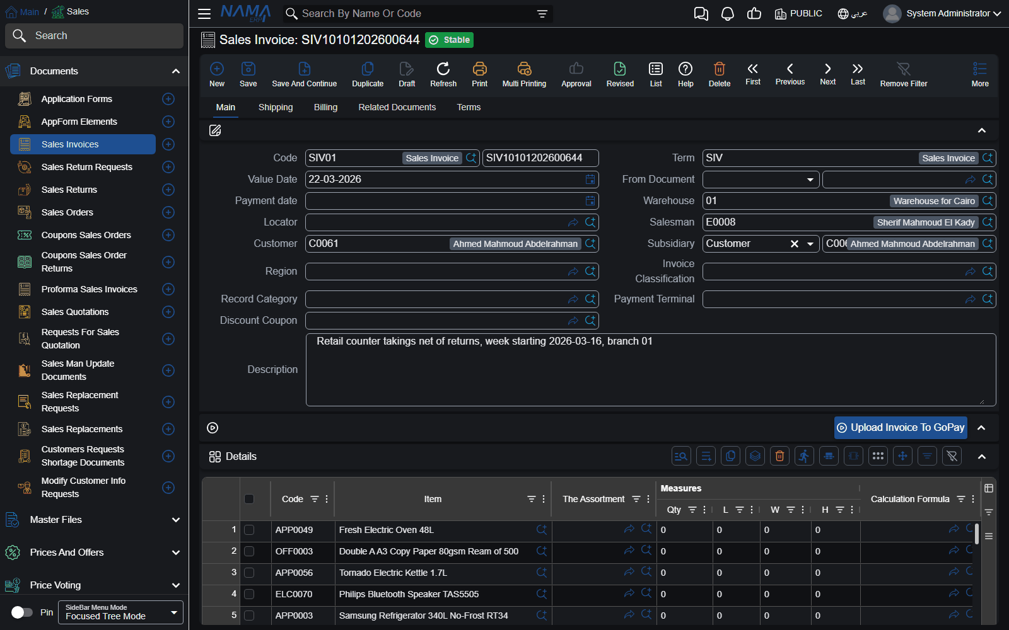Check the row checkbox for OFF0003
The height and width of the screenshot is (630, 1009).
click(x=249, y=551)
